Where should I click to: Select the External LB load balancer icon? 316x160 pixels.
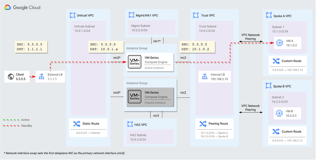click(41, 77)
